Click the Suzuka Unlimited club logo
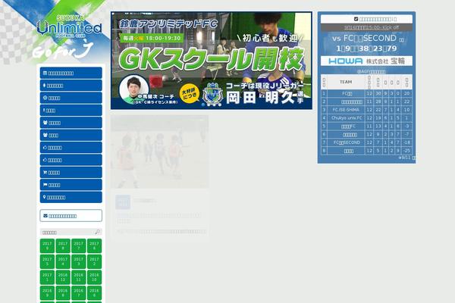This screenshot has height=303, width=455. (69, 28)
